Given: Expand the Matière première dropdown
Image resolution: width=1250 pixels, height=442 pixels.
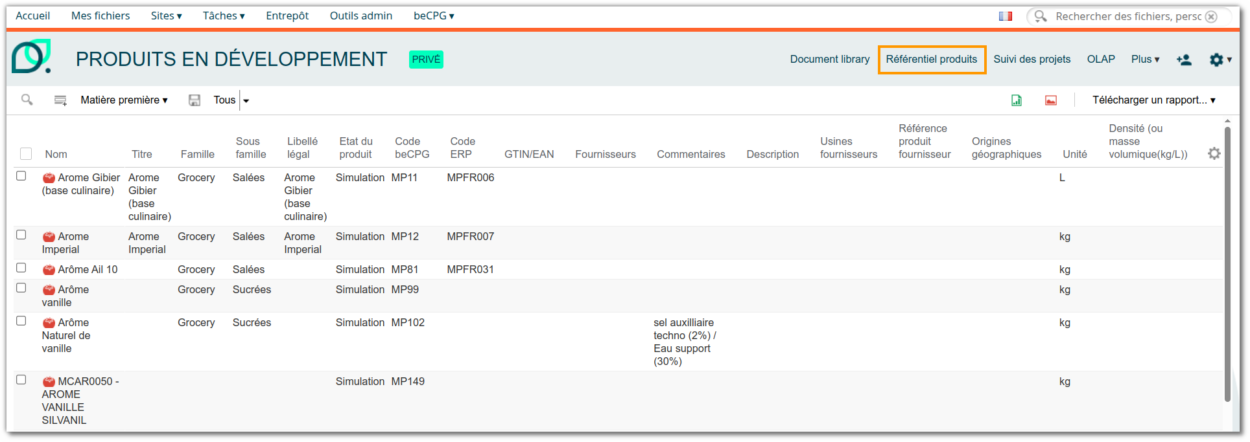Looking at the screenshot, I should coord(124,100).
